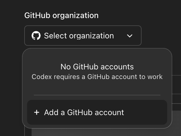Click the GitHub organization field label

(61, 16)
